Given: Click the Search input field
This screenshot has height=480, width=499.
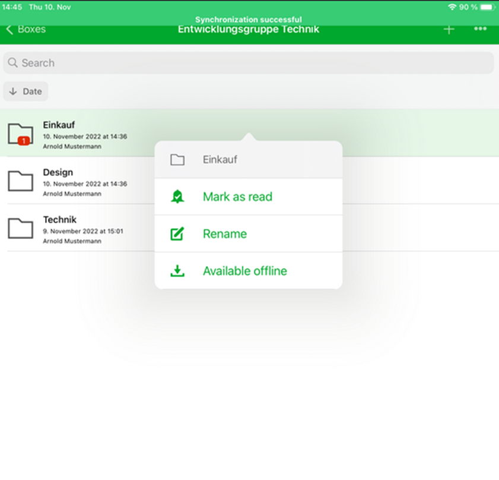Looking at the screenshot, I should [x=249, y=63].
